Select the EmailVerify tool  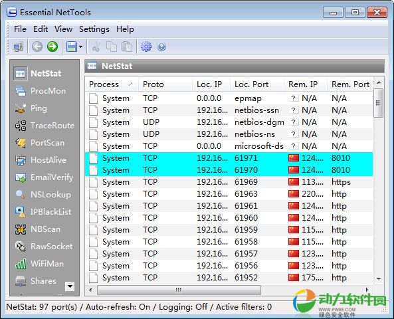pyautogui.click(x=45, y=177)
